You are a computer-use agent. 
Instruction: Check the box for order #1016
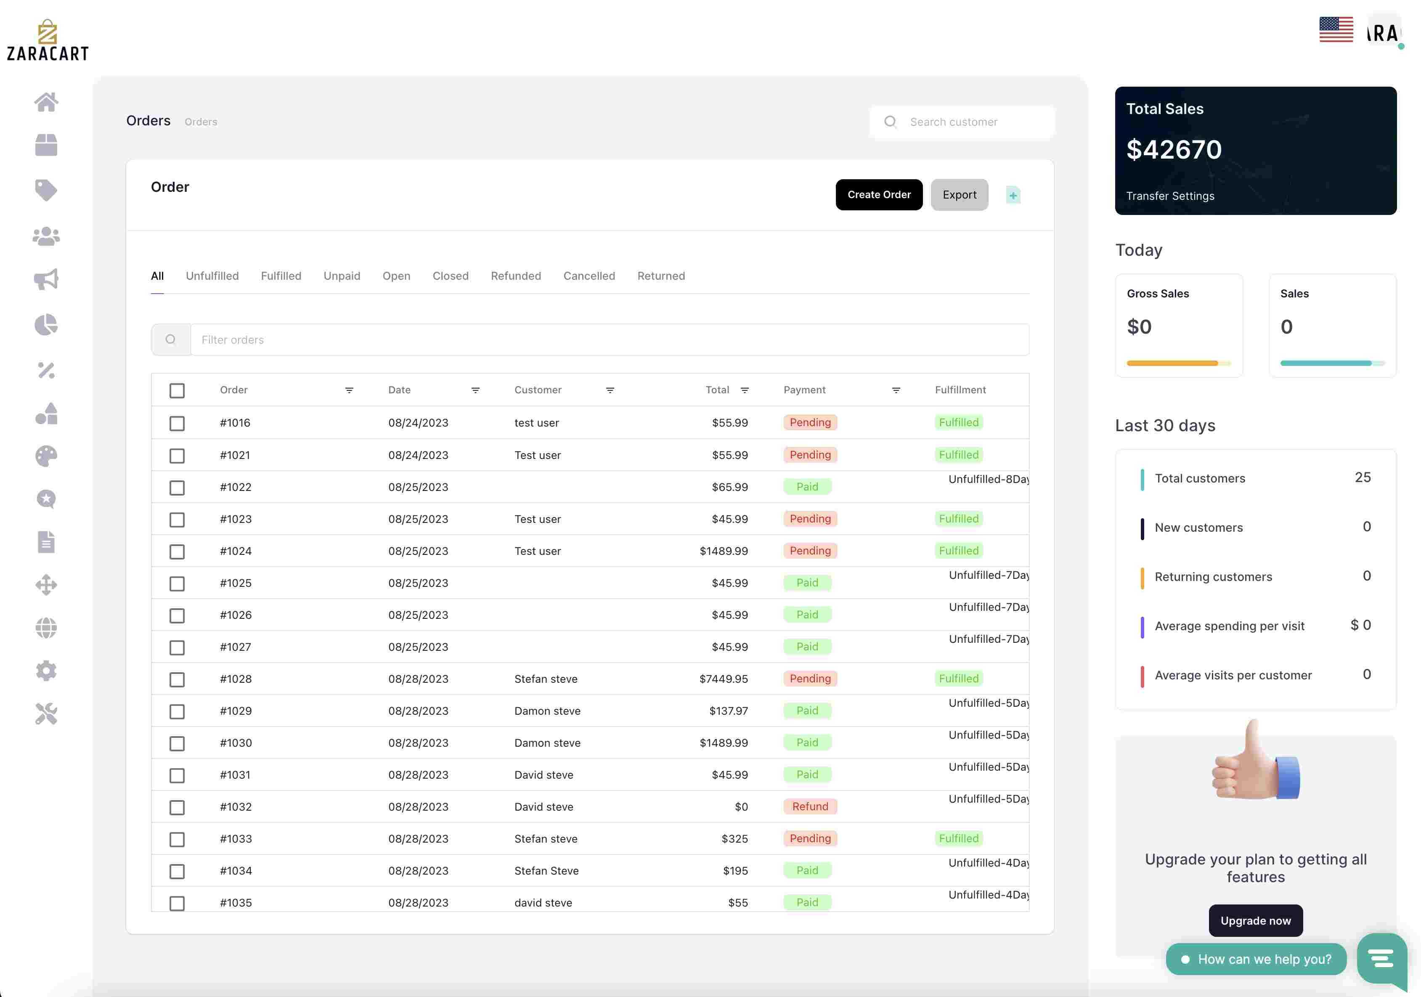click(x=177, y=423)
